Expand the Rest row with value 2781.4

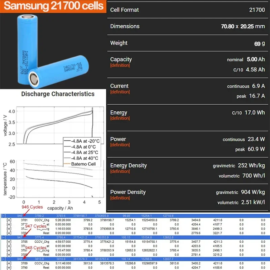(x=9, y=255)
